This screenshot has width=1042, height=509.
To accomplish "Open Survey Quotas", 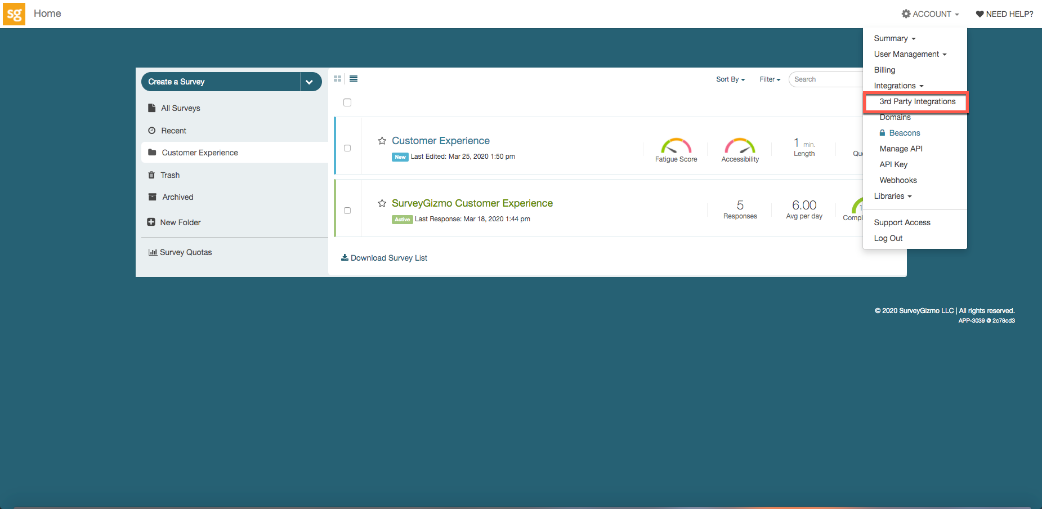I will click(x=186, y=252).
